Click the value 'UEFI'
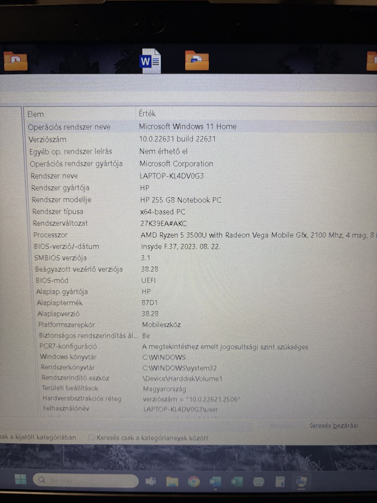The height and width of the screenshot is (503, 377). pos(149,280)
